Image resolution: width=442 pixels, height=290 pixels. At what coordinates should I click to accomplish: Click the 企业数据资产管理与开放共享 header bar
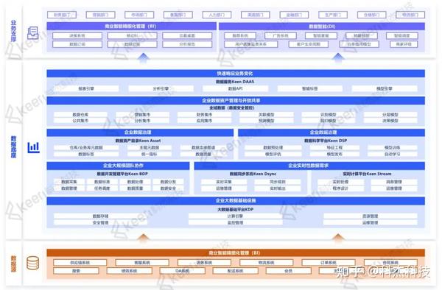coord(236,101)
